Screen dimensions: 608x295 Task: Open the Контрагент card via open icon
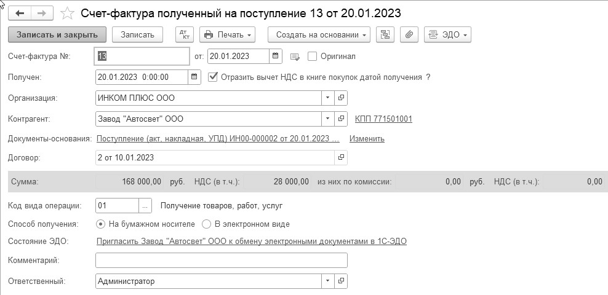(341, 119)
